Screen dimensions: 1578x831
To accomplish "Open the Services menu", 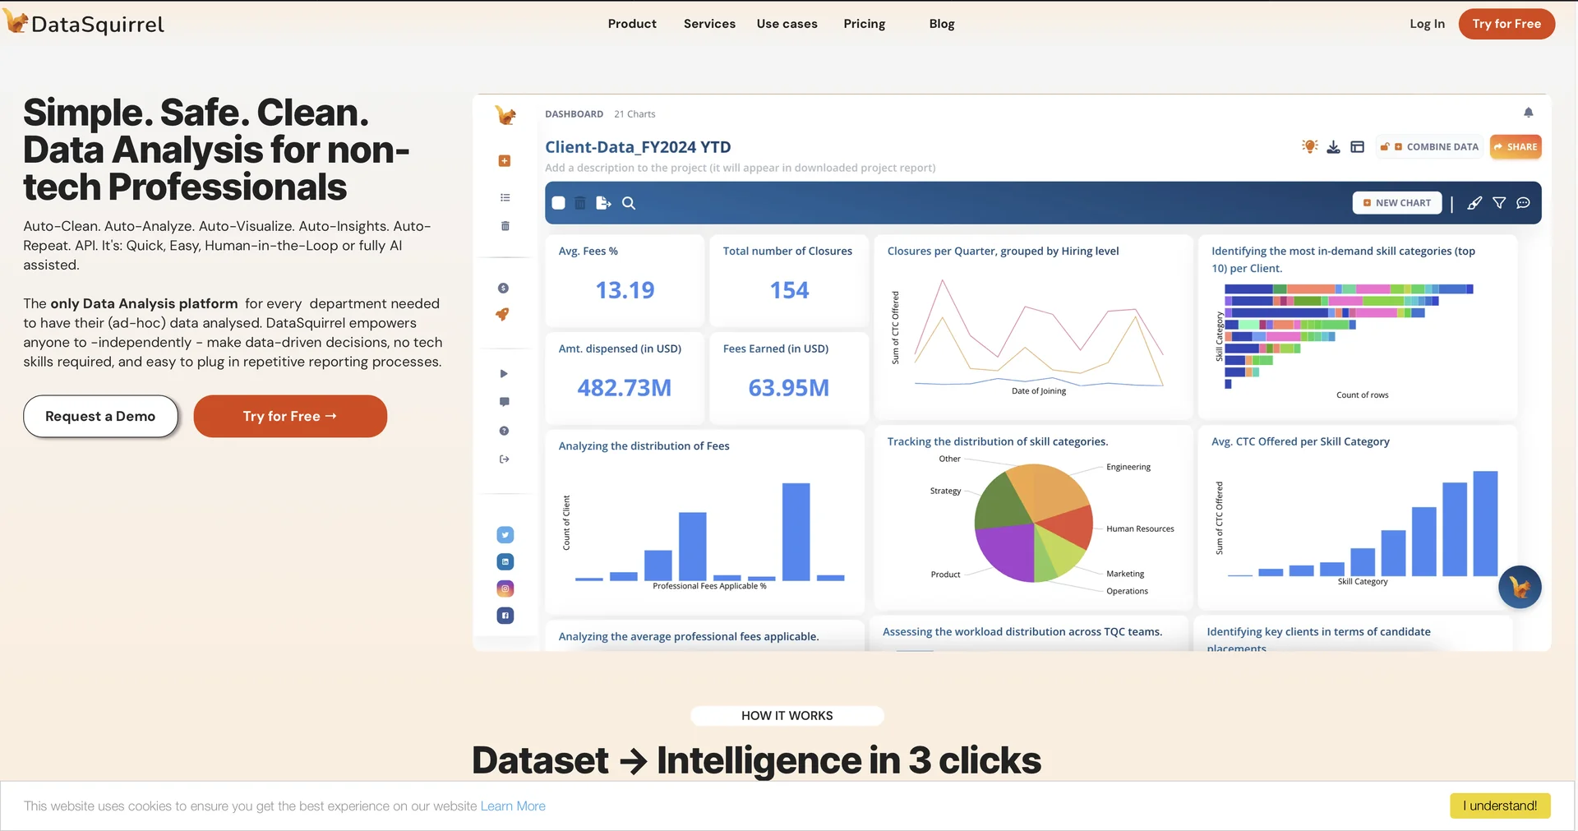I will pos(709,24).
